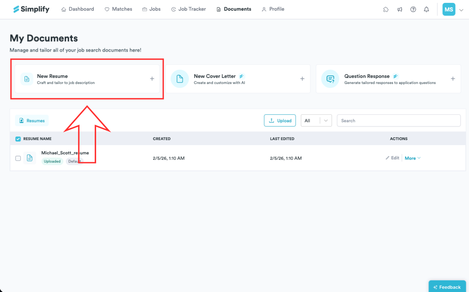Click the New Cover Letter page icon
This screenshot has width=469, height=292.
[180, 79]
